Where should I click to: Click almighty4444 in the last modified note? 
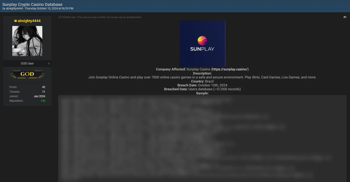tap(133, 17)
